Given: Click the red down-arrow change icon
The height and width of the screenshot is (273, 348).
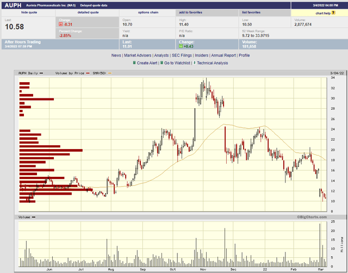Looking at the screenshot, I should [x=60, y=24].
